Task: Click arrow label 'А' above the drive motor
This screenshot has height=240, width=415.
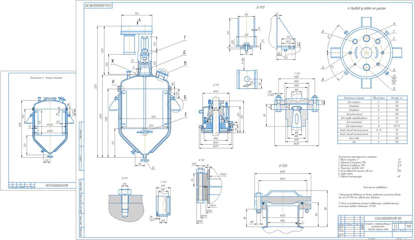Action: (x=139, y=20)
